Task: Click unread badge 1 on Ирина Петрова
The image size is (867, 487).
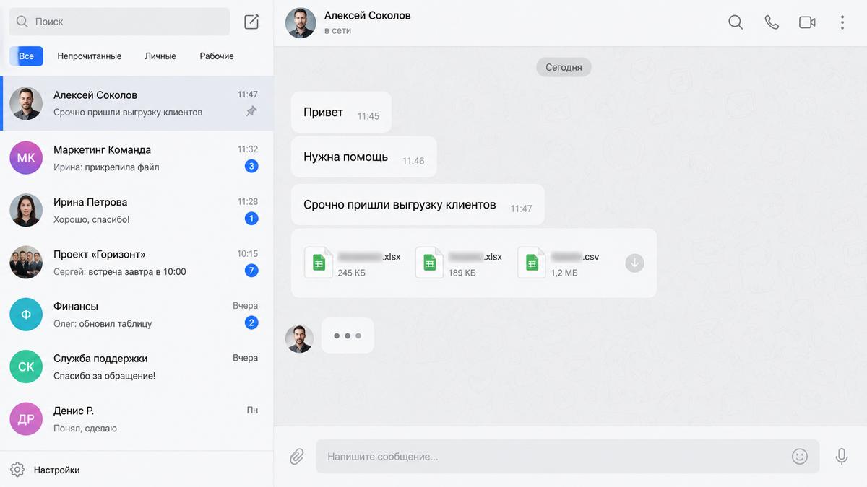Action: [251, 219]
